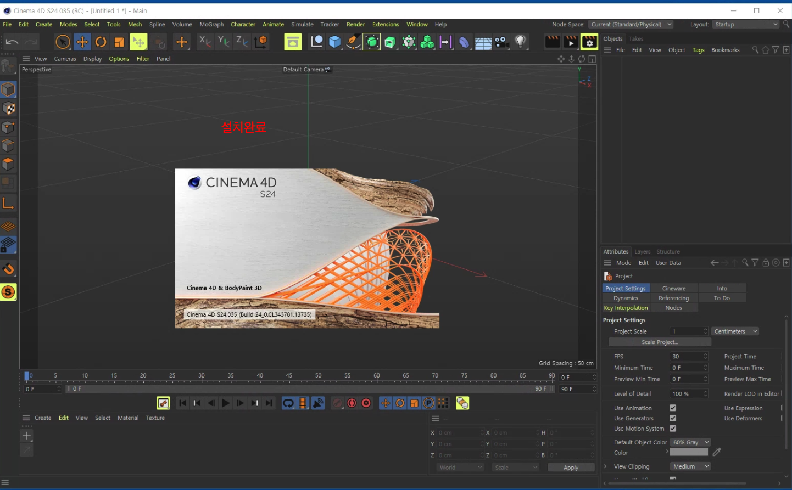Open the View Clipping Medium dropdown
Viewport: 792px width, 490px height.
[x=690, y=466]
